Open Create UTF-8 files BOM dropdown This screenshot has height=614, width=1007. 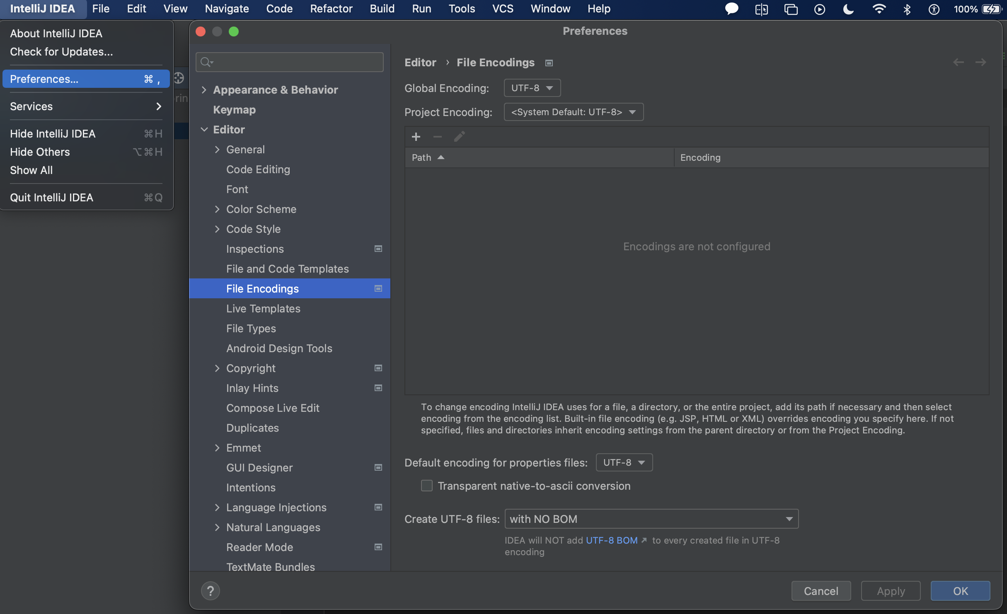651,519
